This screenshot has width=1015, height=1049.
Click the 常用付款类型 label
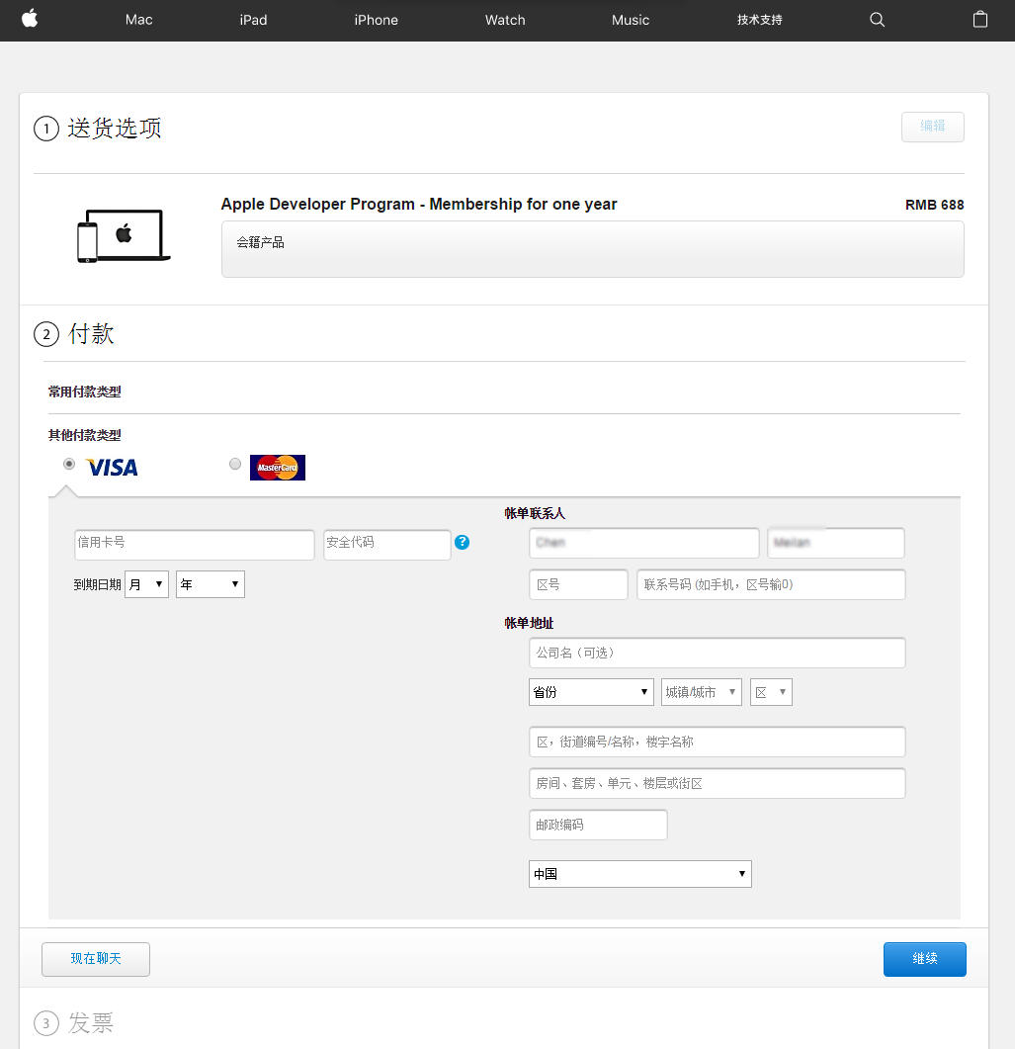84,393
